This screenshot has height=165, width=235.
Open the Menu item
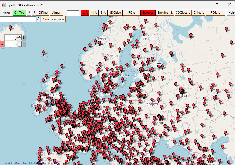click(6, 13)
